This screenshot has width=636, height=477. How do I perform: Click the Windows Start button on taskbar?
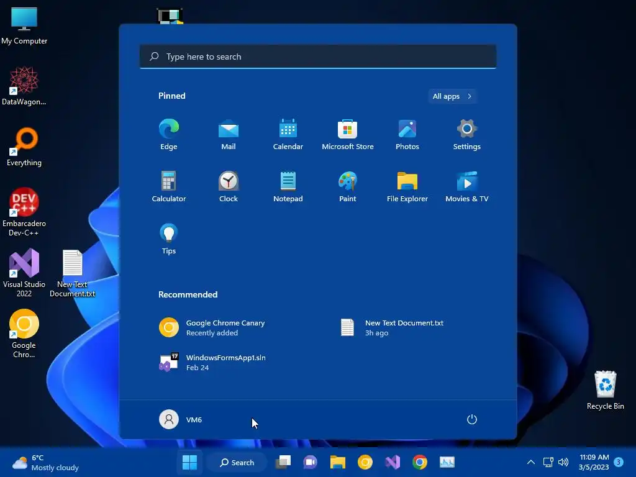click(189, 462)
